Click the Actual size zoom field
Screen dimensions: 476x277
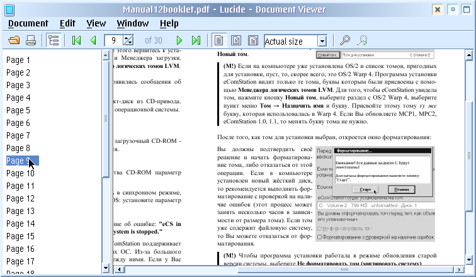(x=290, y=41)
